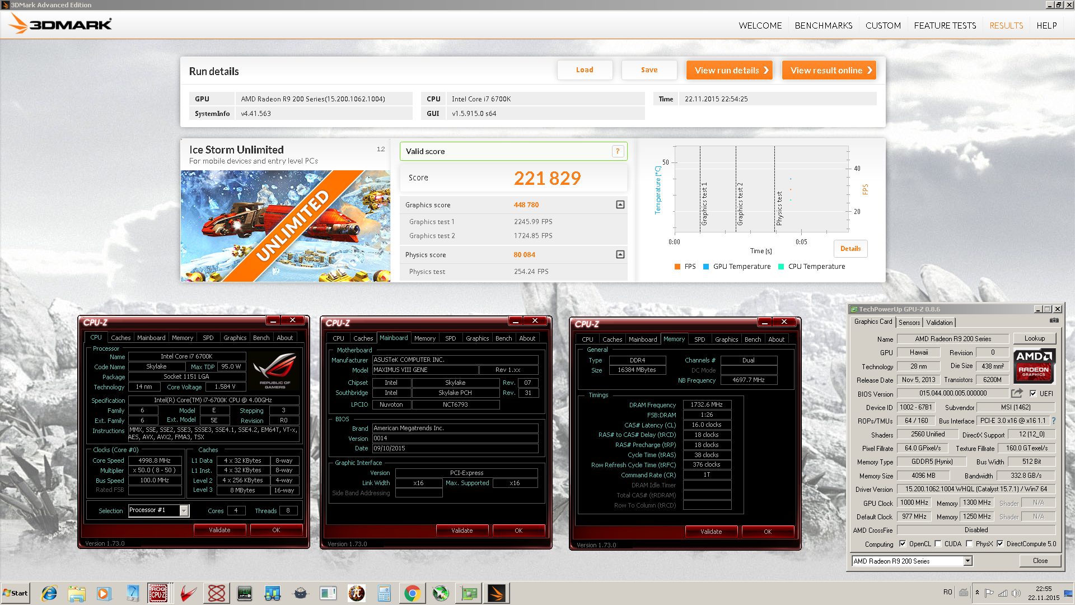1075x605 pixels.
Task: Toggle the CUDA checkbox in GPU-Z
Action: click(938, 543)
